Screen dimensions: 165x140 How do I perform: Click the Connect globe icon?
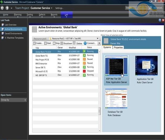(x=85, y=43)
